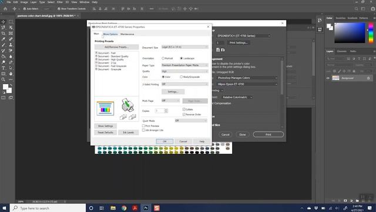Open Ink Levels in Epson dialog
Image resolution: width=376 pixels, height=212 pixels.
(x=128, y=132)
